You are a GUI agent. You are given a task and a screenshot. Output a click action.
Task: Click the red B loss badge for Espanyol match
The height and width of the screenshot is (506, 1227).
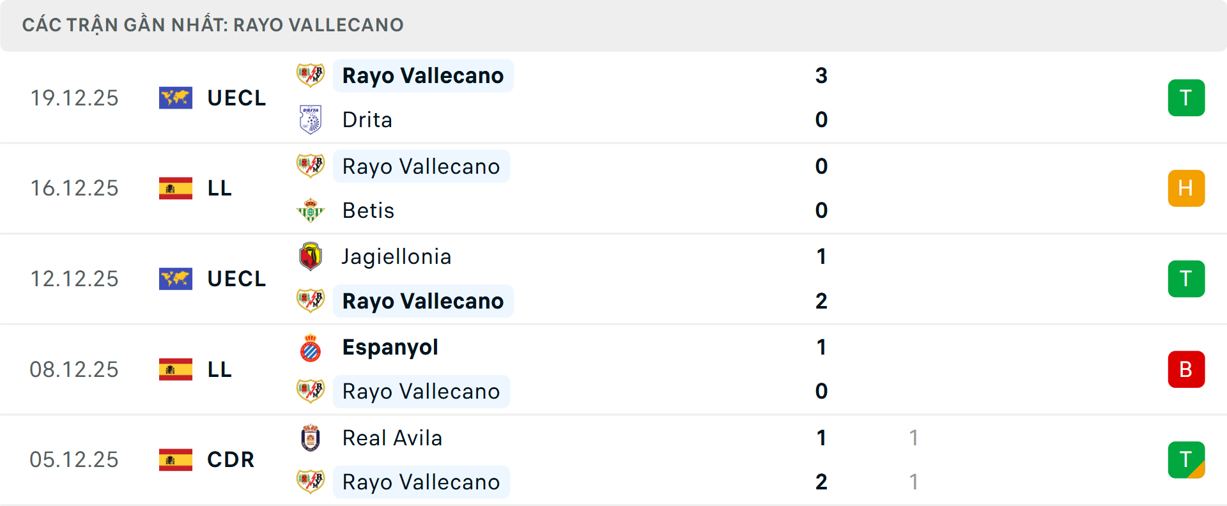(1186, 369)
